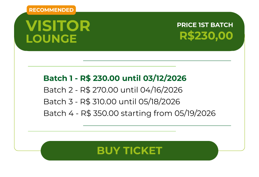The image size is (259, 177).
Task: Click the R$ 270.00 price
Action: pyautogui.click(x=98, y=90)
